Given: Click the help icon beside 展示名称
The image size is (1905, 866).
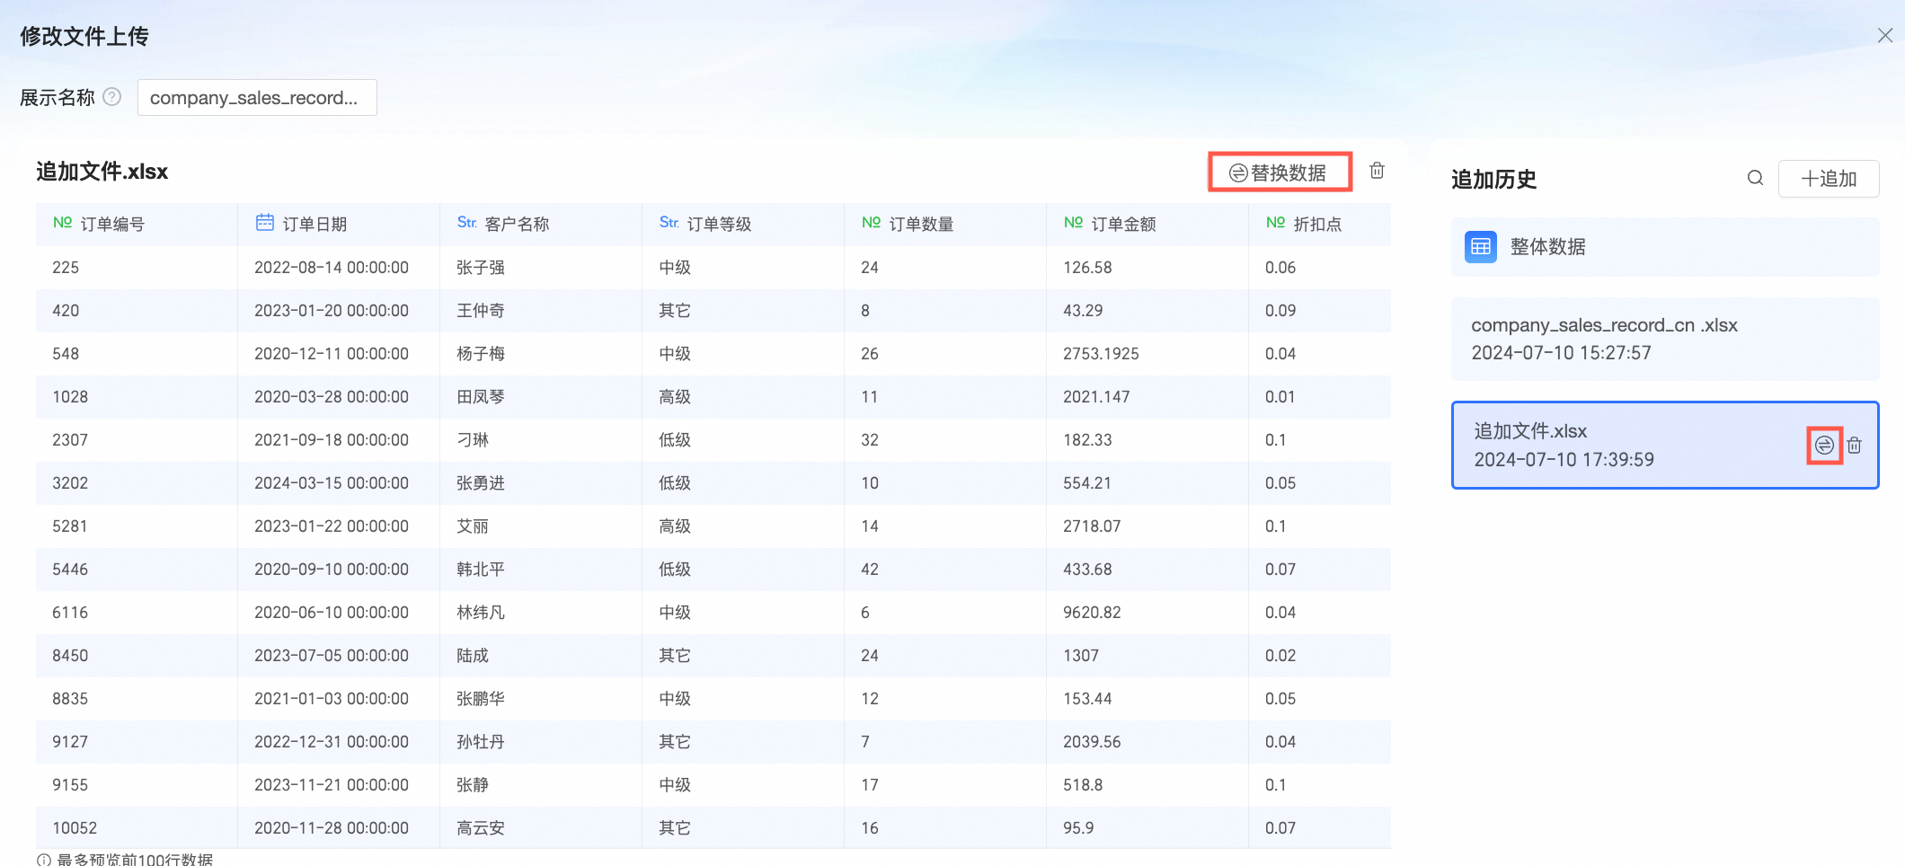Looking at the screenshot, I should point(112,97).
